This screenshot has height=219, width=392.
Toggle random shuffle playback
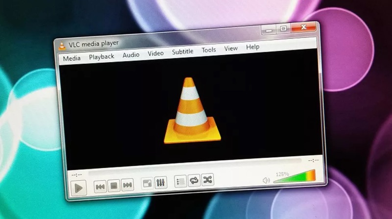pos(208,179)
